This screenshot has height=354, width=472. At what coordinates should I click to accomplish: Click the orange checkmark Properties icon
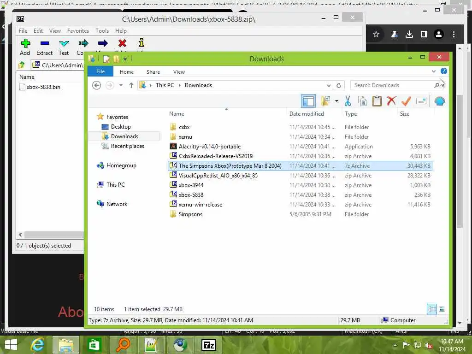406,101
